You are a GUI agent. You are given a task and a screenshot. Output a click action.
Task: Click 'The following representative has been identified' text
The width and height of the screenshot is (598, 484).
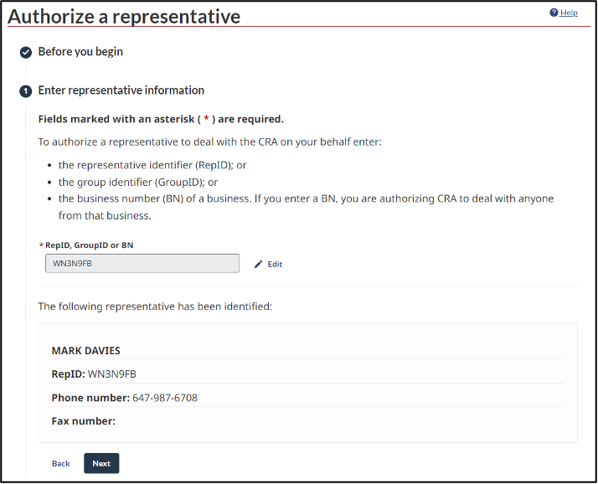(155, 306)
